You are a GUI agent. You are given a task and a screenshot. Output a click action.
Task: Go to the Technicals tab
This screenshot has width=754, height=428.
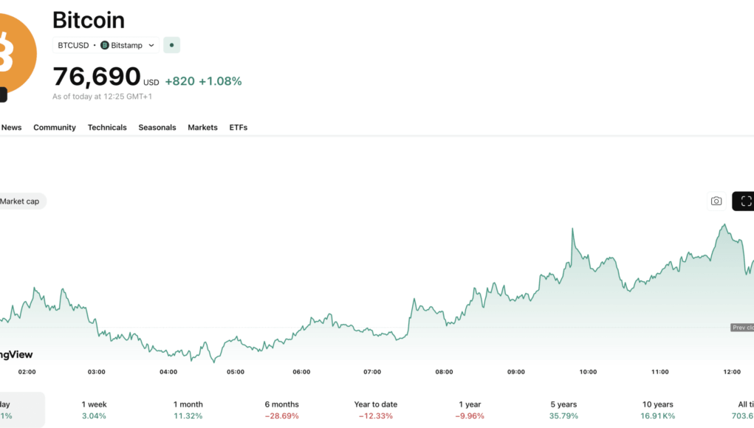click(x=107, y=128)
